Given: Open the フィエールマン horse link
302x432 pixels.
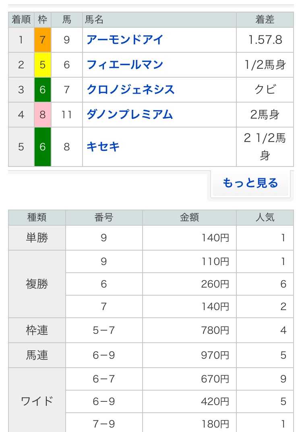Looking at the screenshot, I should (125, 65).
